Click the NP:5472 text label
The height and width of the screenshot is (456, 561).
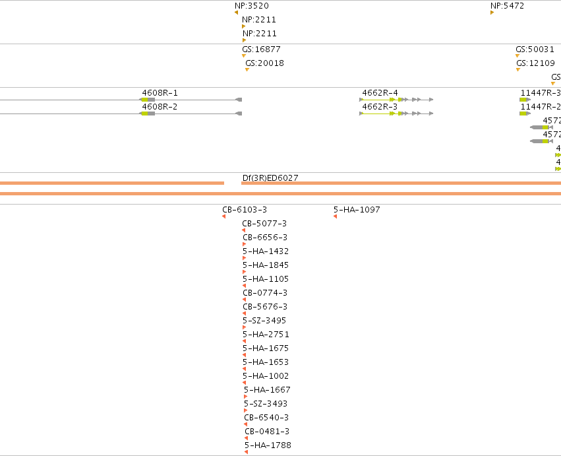(x=508, y=6)
